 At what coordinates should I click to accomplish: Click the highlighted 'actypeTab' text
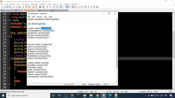coord(46,28)
